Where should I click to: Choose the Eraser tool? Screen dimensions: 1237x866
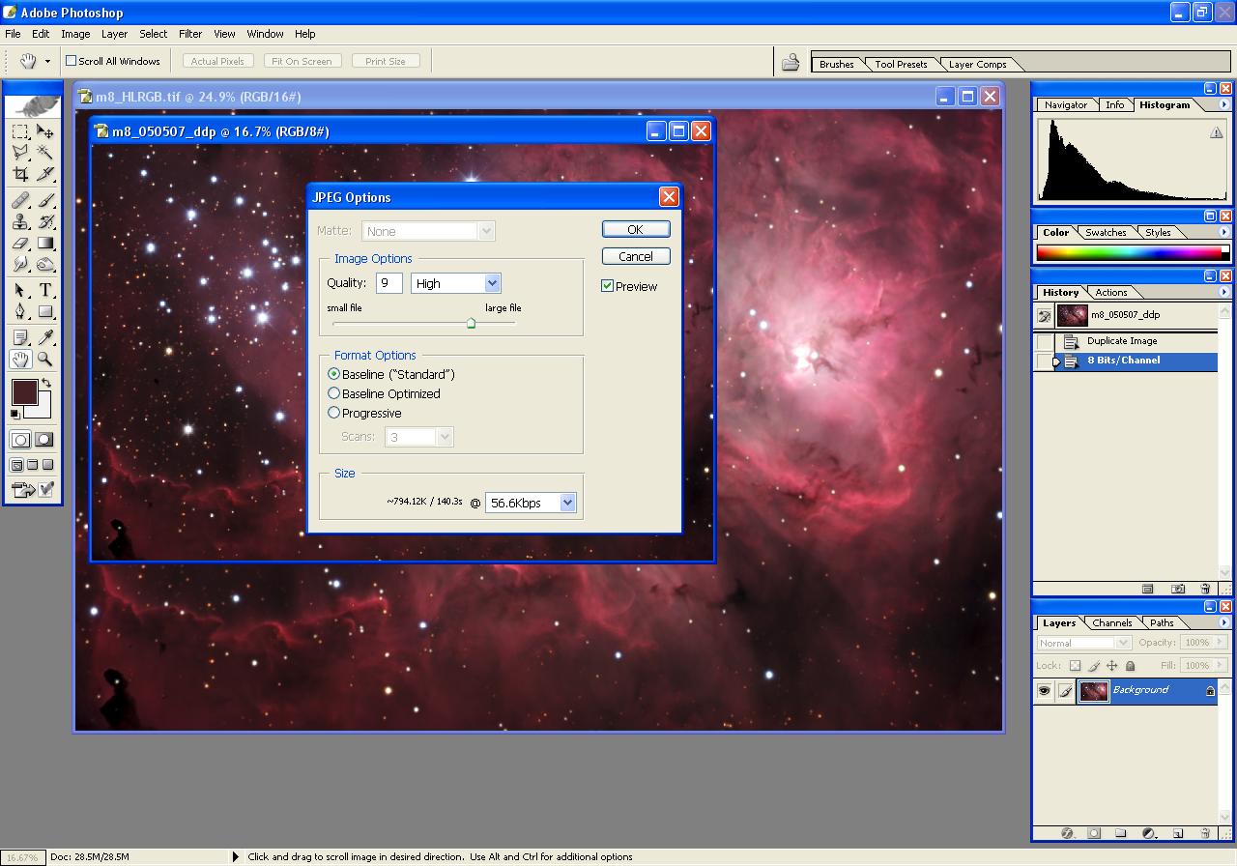point(20,244)
